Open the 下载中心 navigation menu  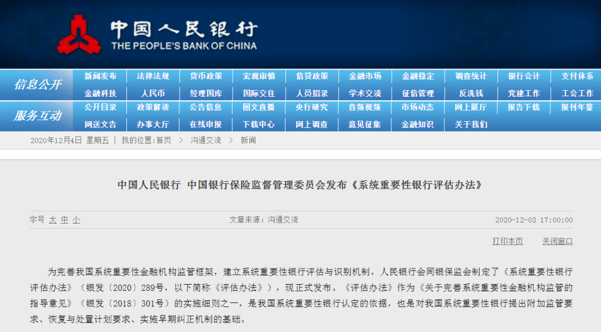(x=258, y=125)
